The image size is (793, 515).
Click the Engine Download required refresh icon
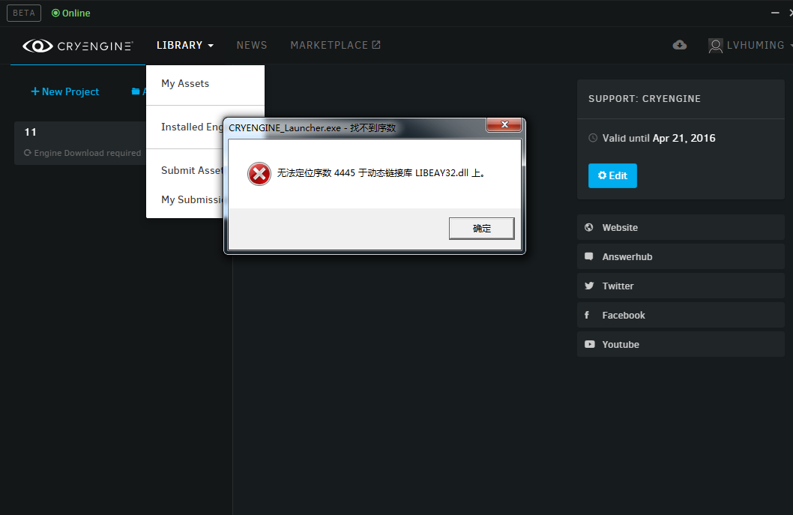[28, 152]
